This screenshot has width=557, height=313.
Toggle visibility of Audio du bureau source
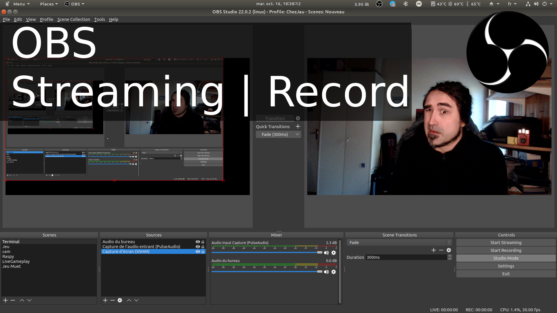coord(198,242)
